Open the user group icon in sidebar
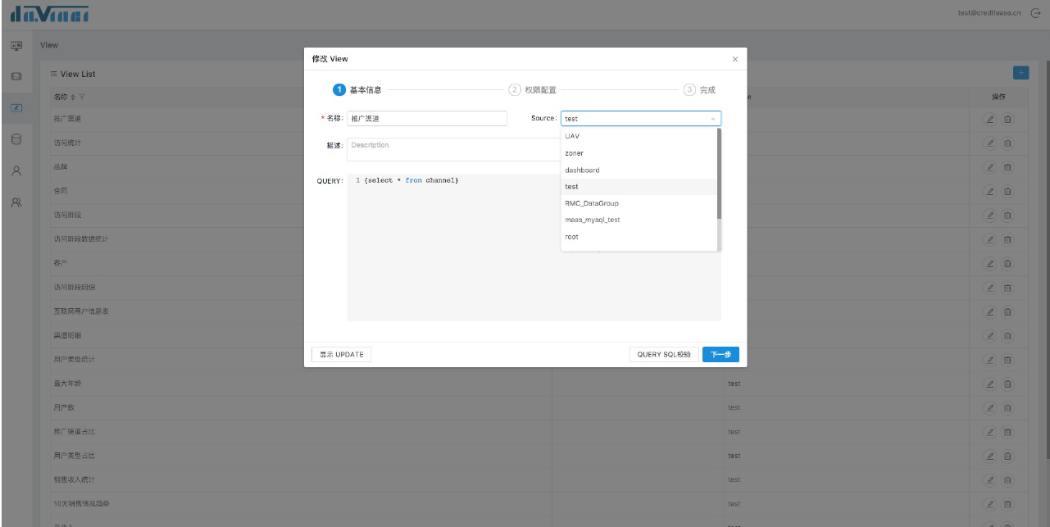Image resolution: width=1050 pixels, height=527 pixels. pyautogui.click(x=16, y=202)
